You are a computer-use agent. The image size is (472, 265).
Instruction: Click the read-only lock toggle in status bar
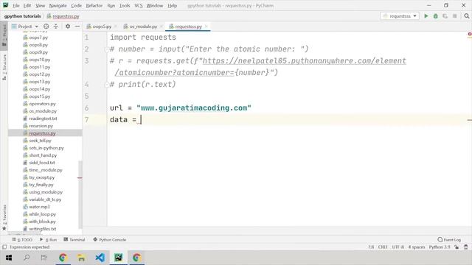[x=457, y=247]
